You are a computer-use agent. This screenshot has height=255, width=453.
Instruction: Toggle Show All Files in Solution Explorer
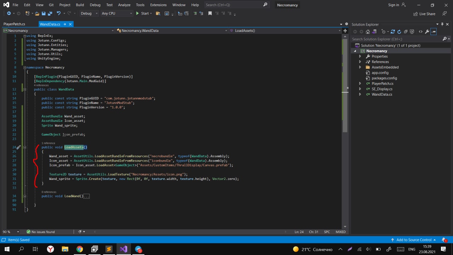pos(412,32)
